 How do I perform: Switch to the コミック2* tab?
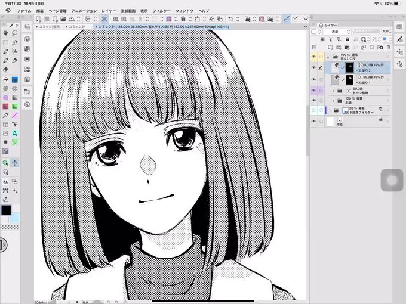click(76, 27)
